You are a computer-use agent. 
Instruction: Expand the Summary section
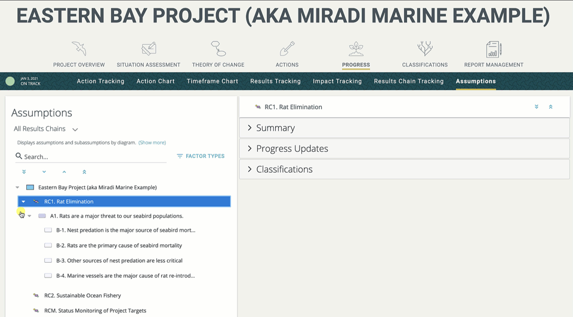pyautogui.click(x=405, y=128)
